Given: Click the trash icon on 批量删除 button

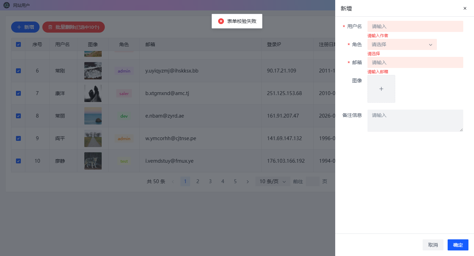Looking at the screenshot, I should (50, 27).
